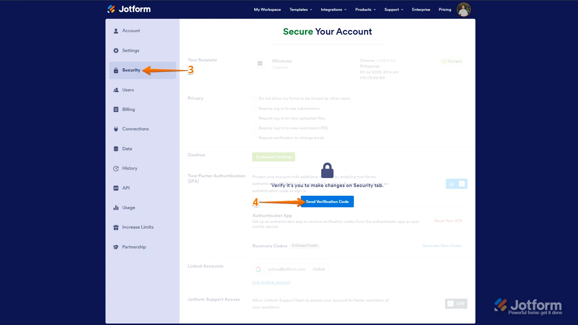Click the Account person icon in sidebar
This screenshot has width=578, height=325.
pyautogui.click(x=116, y=31)
